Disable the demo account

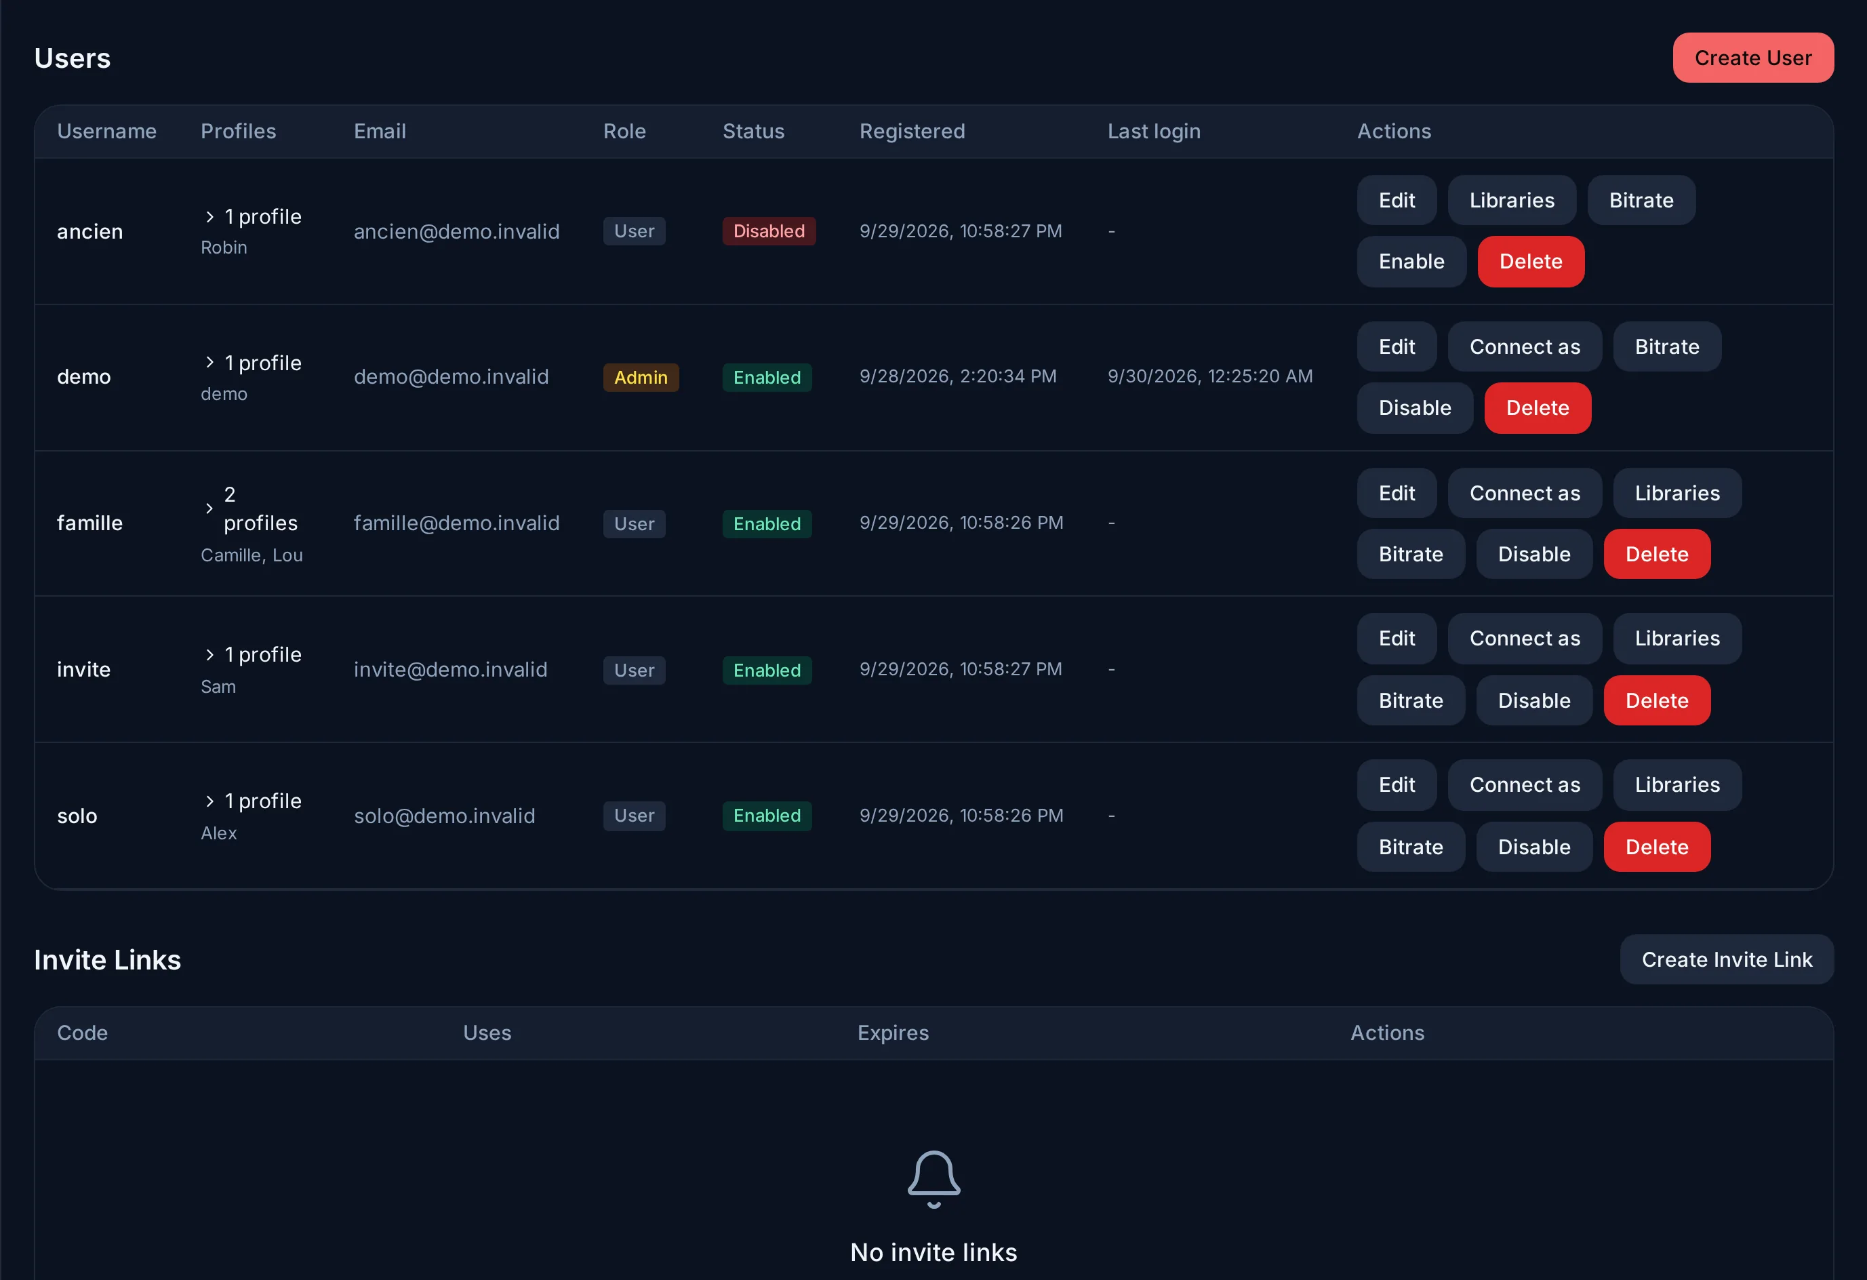(1415, 408)
